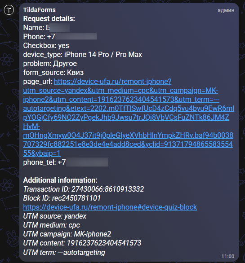Open the TildaForms sender name
This screenshot has height=263, width=245.
click(40, 10)
